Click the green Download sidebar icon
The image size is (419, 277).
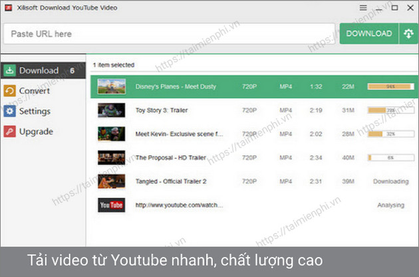coord(9,70)
